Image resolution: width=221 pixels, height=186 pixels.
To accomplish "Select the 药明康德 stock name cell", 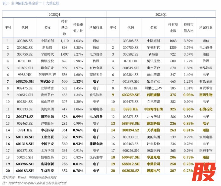I will (153, 95).
